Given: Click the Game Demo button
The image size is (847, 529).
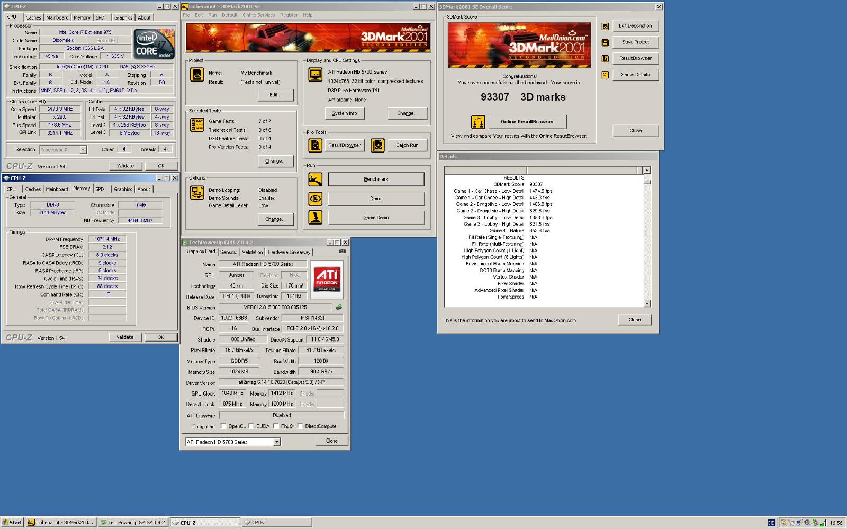Looking at the screenshot, I should 376,218.
